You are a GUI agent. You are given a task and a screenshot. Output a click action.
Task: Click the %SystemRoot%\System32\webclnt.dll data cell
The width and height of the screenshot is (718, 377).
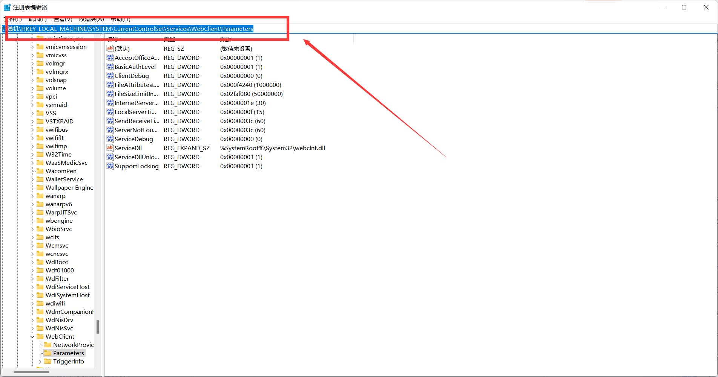[273, 148]
